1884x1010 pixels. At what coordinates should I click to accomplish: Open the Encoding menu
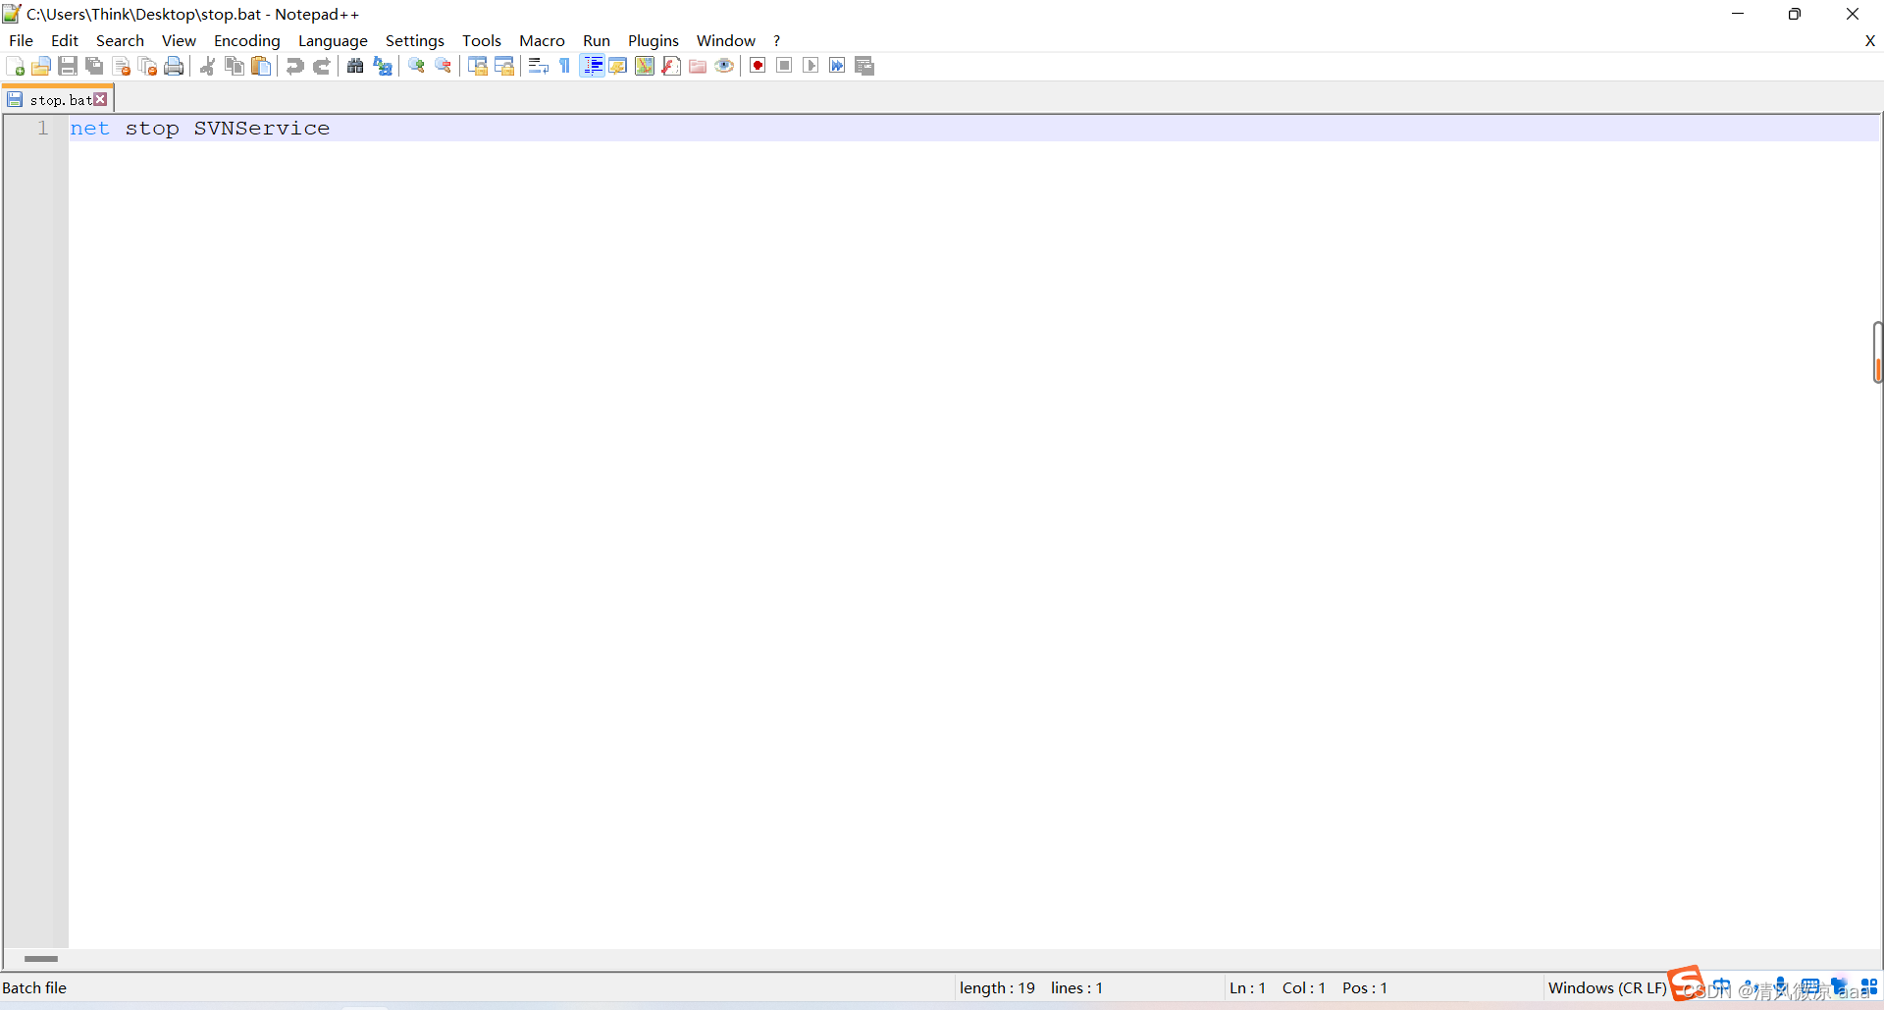click(246, 40)
